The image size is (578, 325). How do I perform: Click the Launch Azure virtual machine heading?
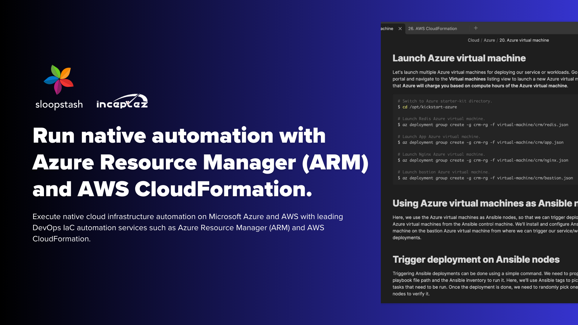pyautogui.click(x=459, y=58)
